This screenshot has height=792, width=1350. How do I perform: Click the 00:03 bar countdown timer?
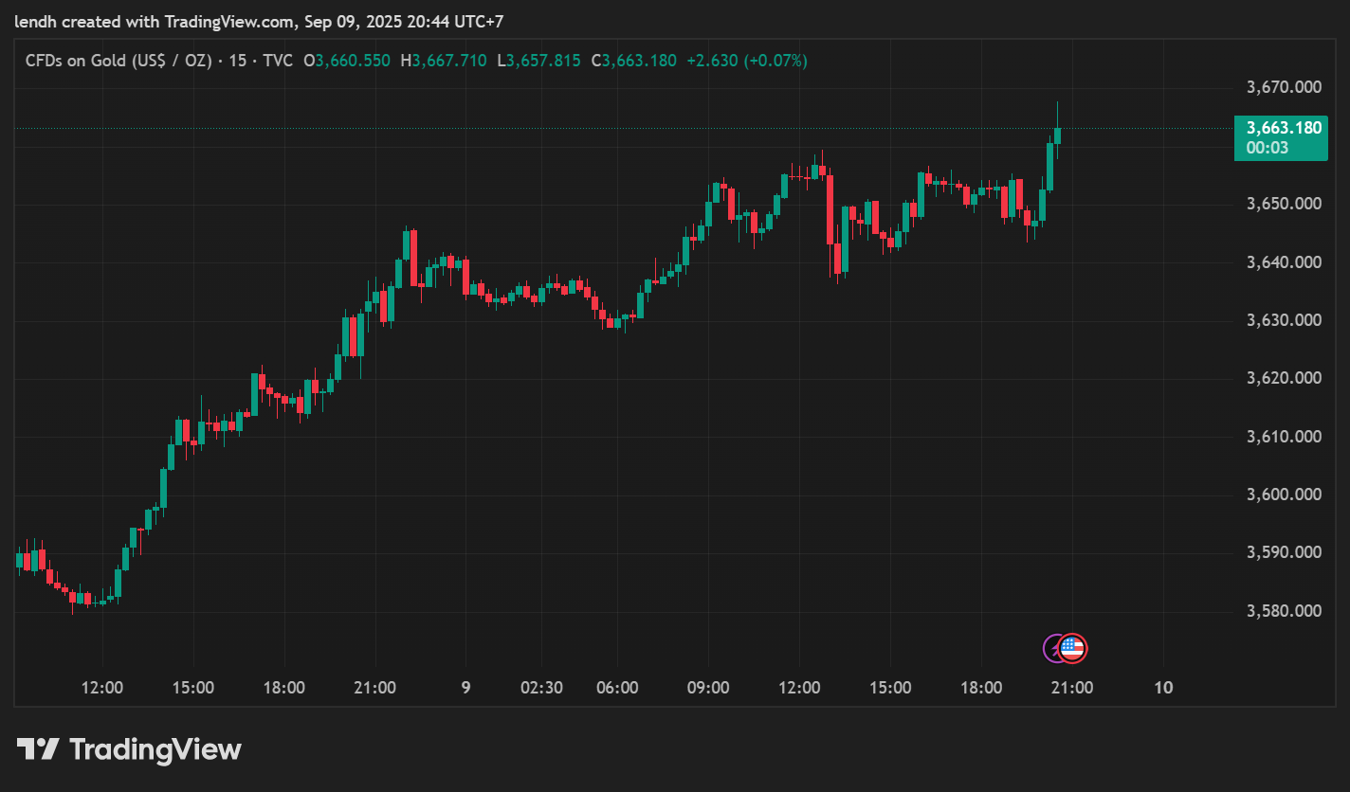[1268, 148]
